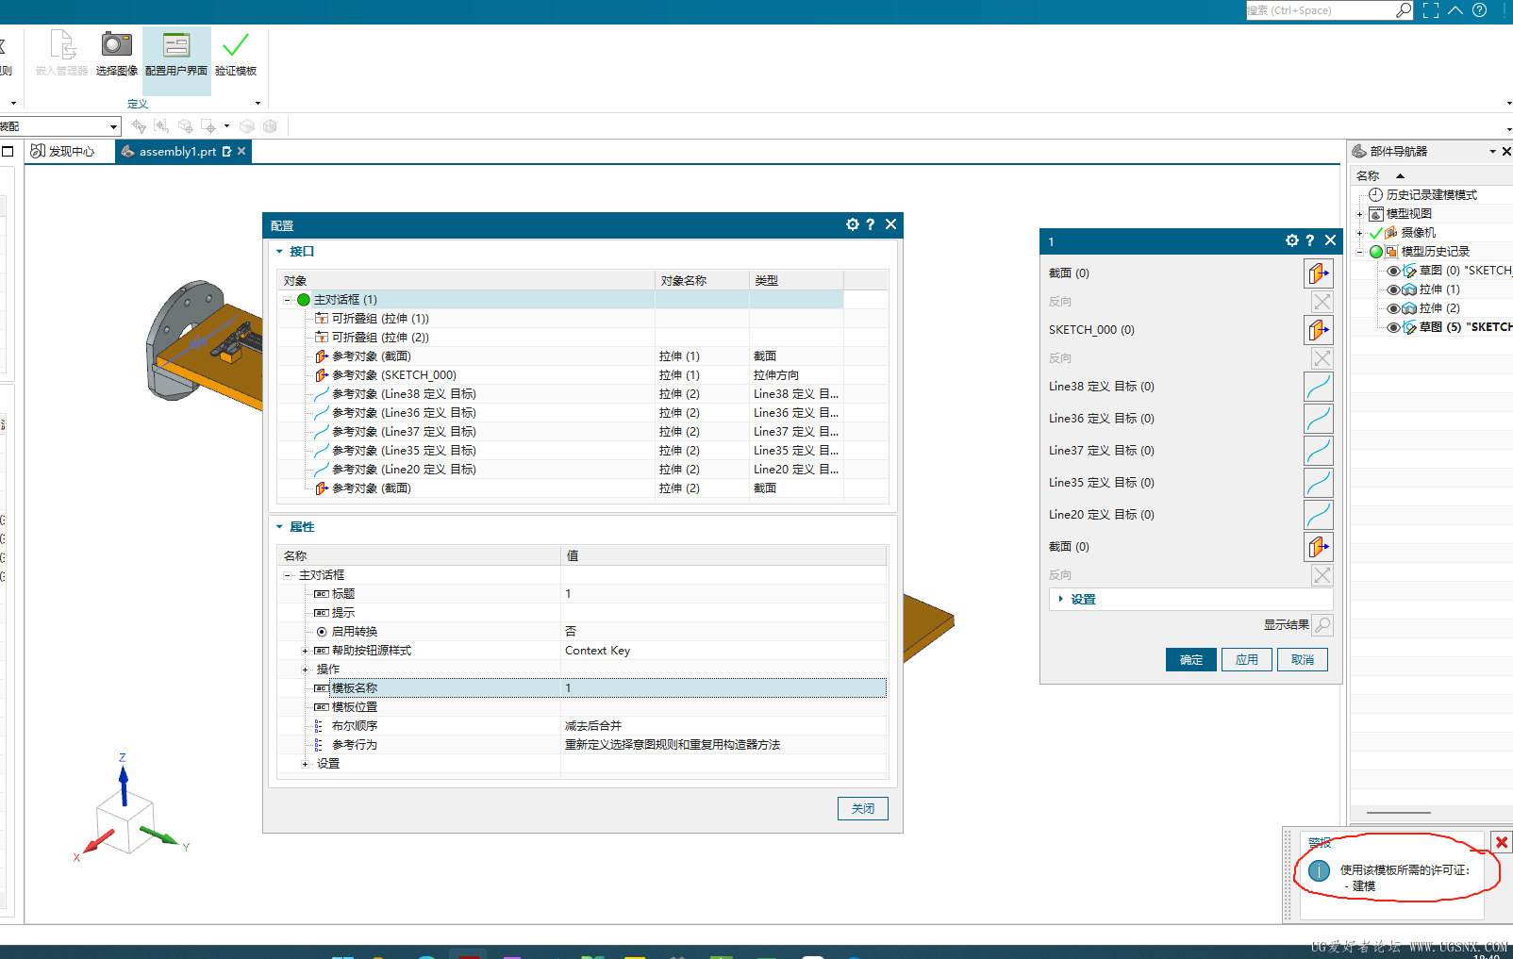
Task: Click Line36 定义 目标 curve select icon
Action: click(1319, 419)
